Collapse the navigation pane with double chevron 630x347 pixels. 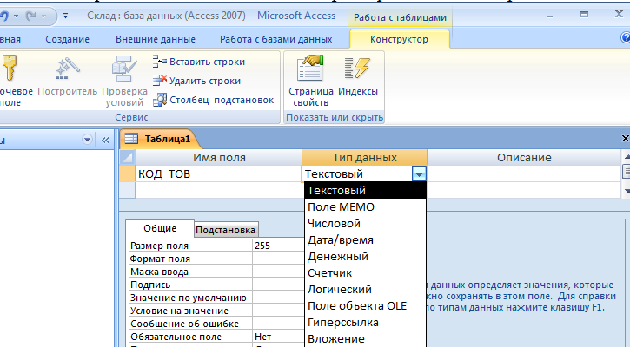[x=105, y=140]
